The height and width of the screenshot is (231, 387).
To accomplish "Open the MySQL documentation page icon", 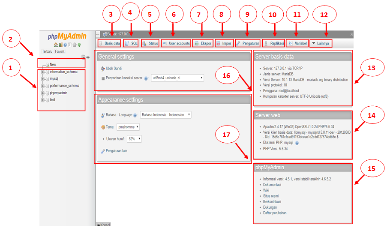I will 70,45.
